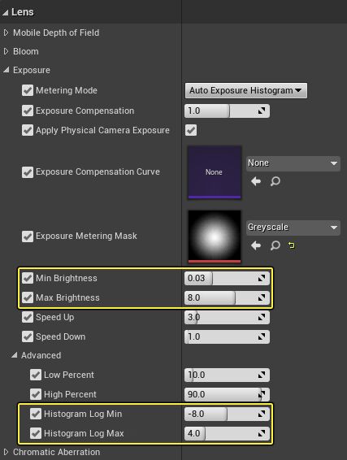Uncheck Apply Physical Camera Exposure value checkbox
The image size is (347, 460).
point(191,130)
